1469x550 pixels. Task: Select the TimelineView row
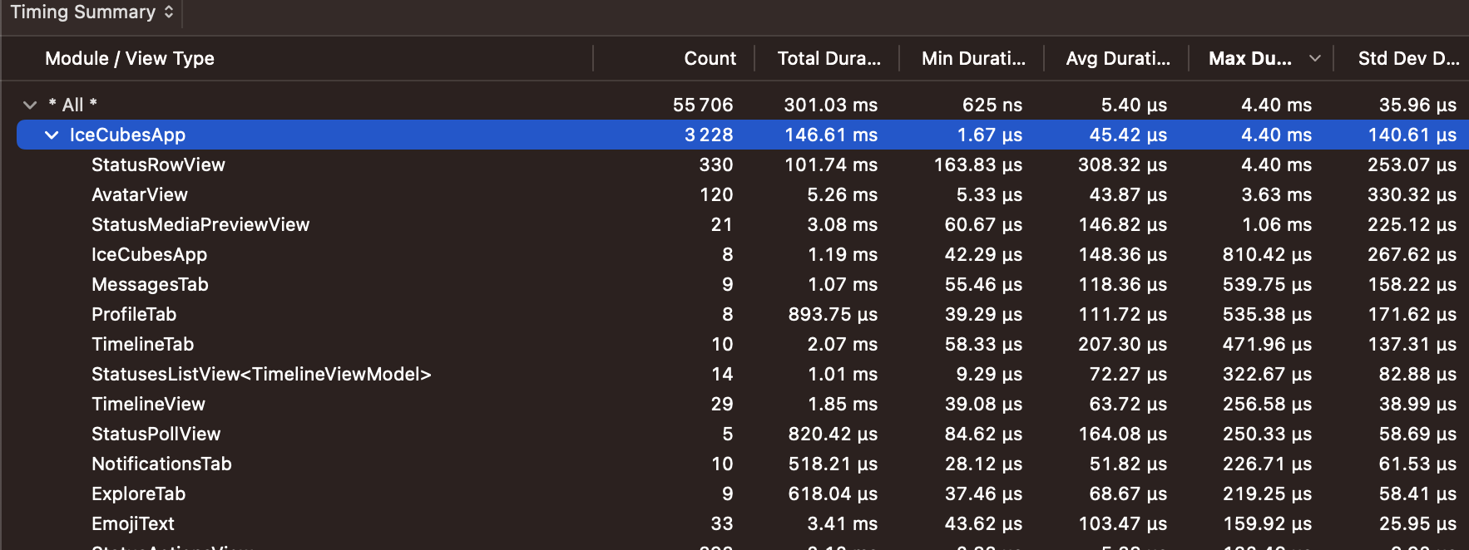742,404
